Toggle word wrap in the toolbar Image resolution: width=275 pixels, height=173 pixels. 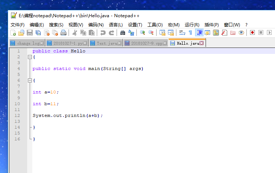pyautogui.click(x=182, y=33)
